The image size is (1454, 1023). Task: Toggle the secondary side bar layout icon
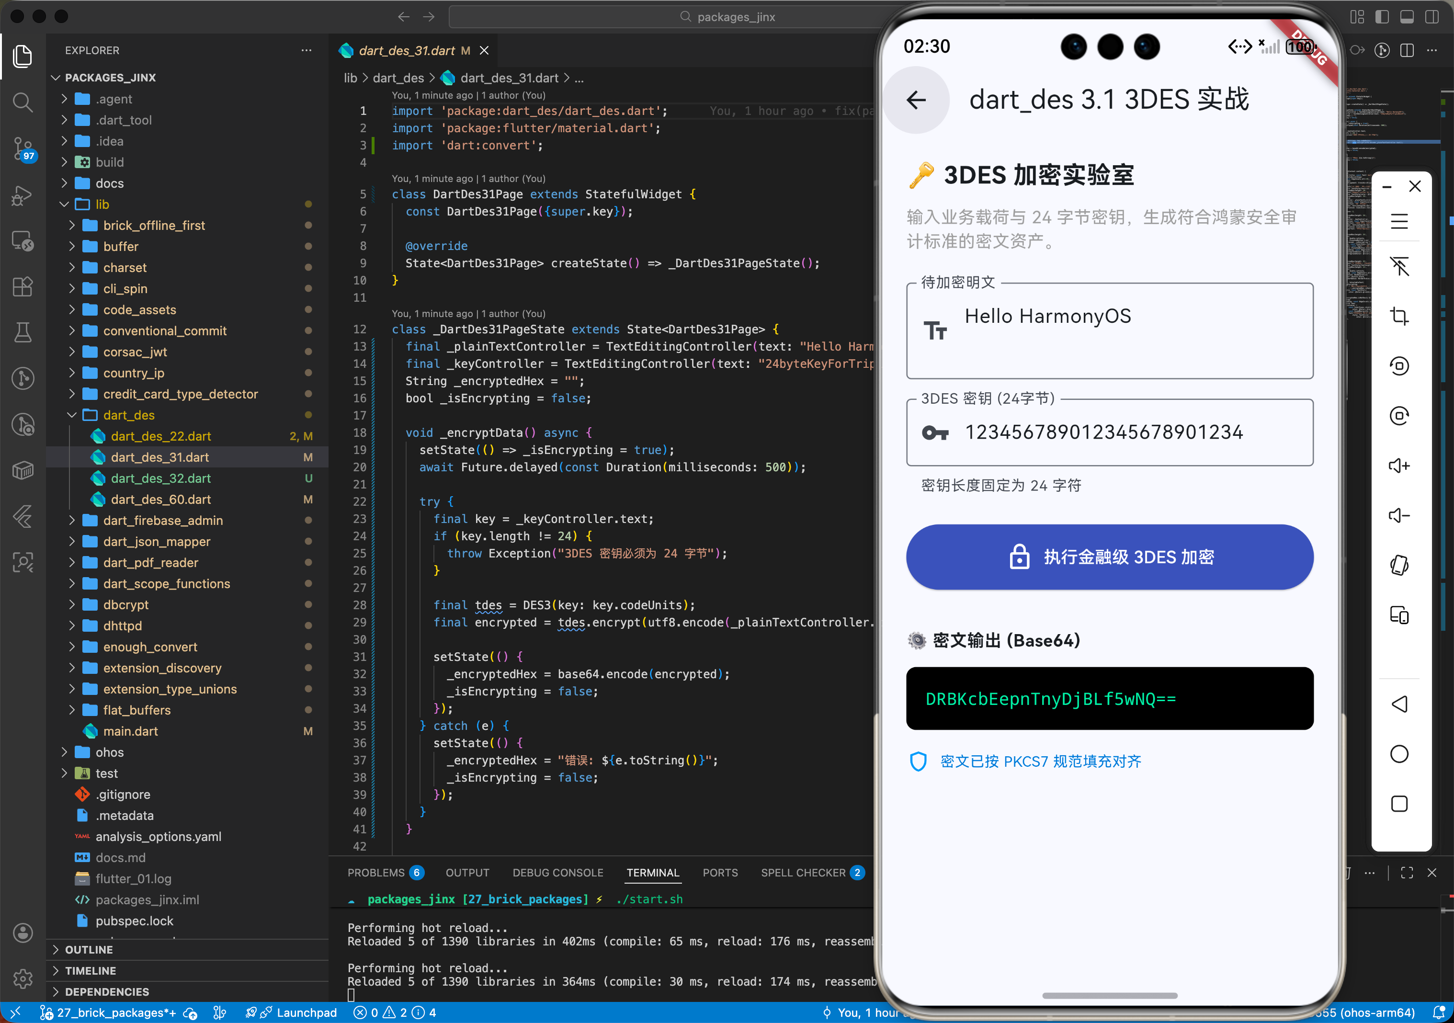tap(1431, 17)
